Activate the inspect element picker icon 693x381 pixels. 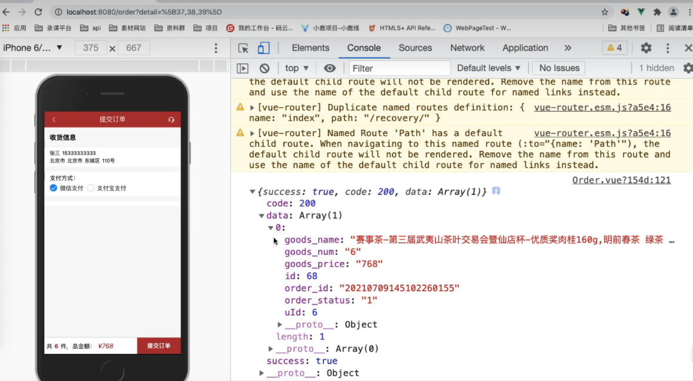(x=243, y=48)
